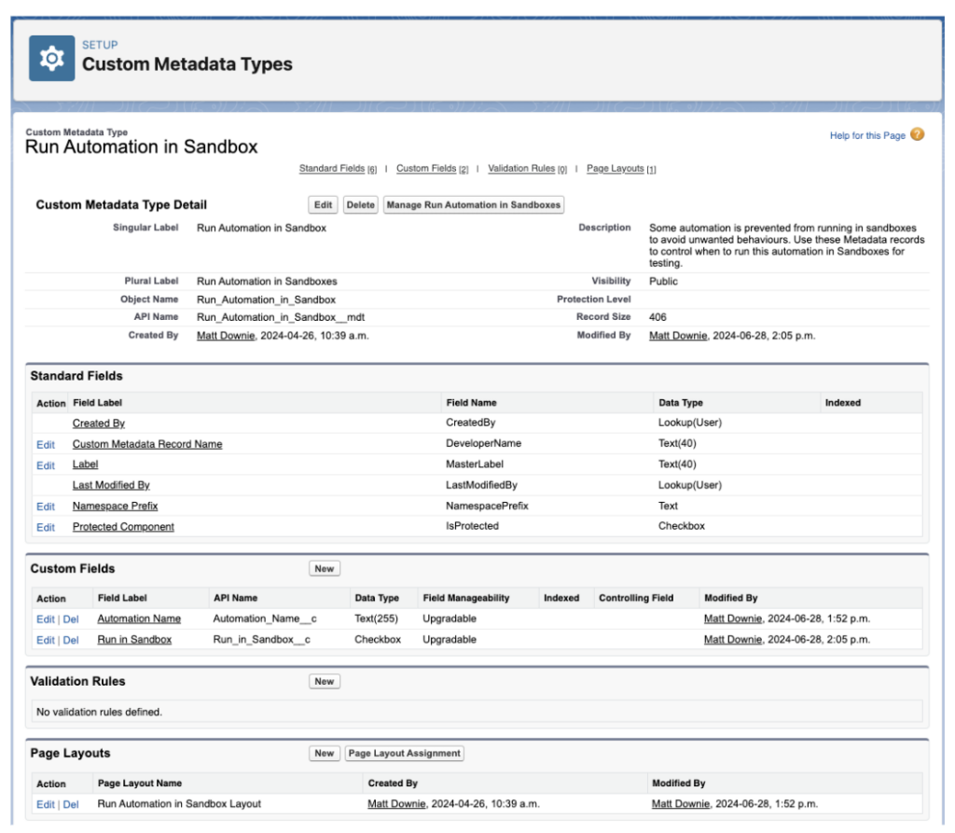Edit the Protected Component standard field
955x833 pixels.
[x=46, y=528]
